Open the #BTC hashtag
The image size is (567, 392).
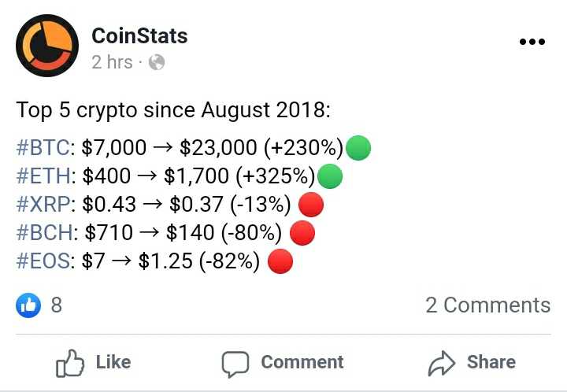pos(43,147)
